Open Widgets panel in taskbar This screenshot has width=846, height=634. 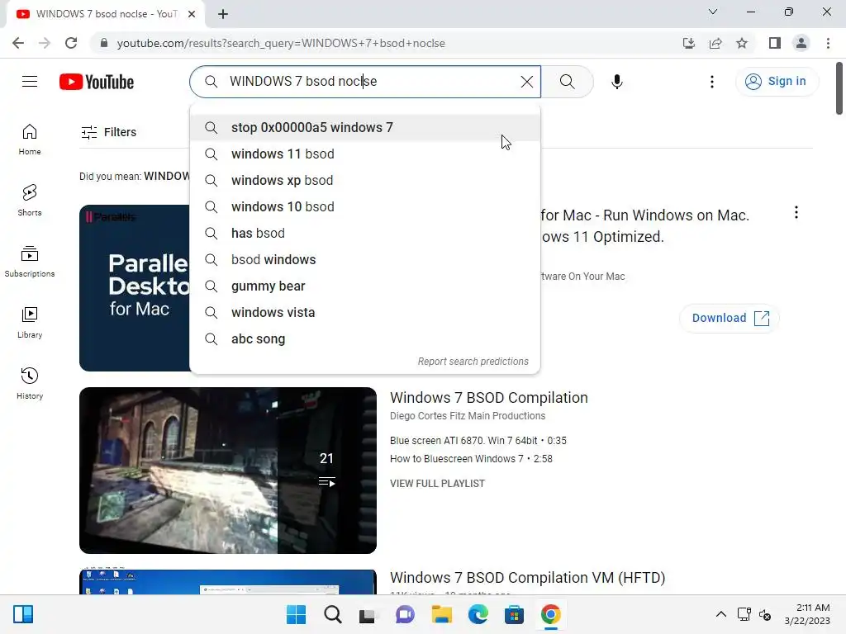click(23, 614)
